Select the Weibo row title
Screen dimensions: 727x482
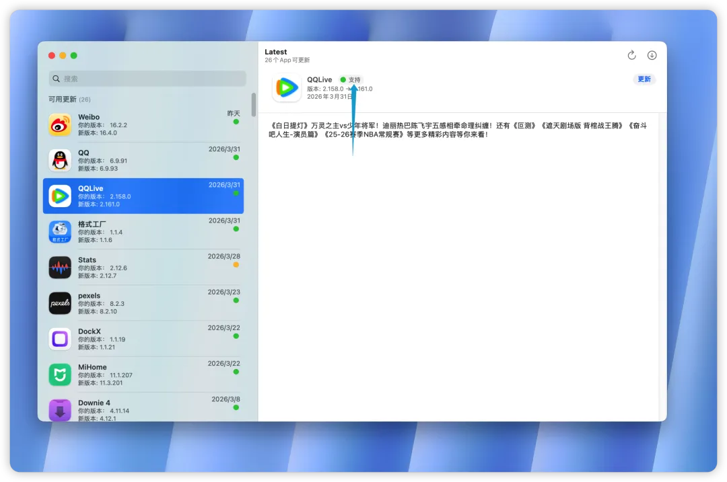coord(89,117)
